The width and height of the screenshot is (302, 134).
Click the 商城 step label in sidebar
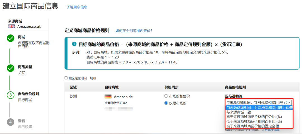(21, 37)
